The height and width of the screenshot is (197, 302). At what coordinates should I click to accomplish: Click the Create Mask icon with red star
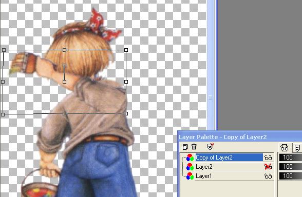[211, 147]
